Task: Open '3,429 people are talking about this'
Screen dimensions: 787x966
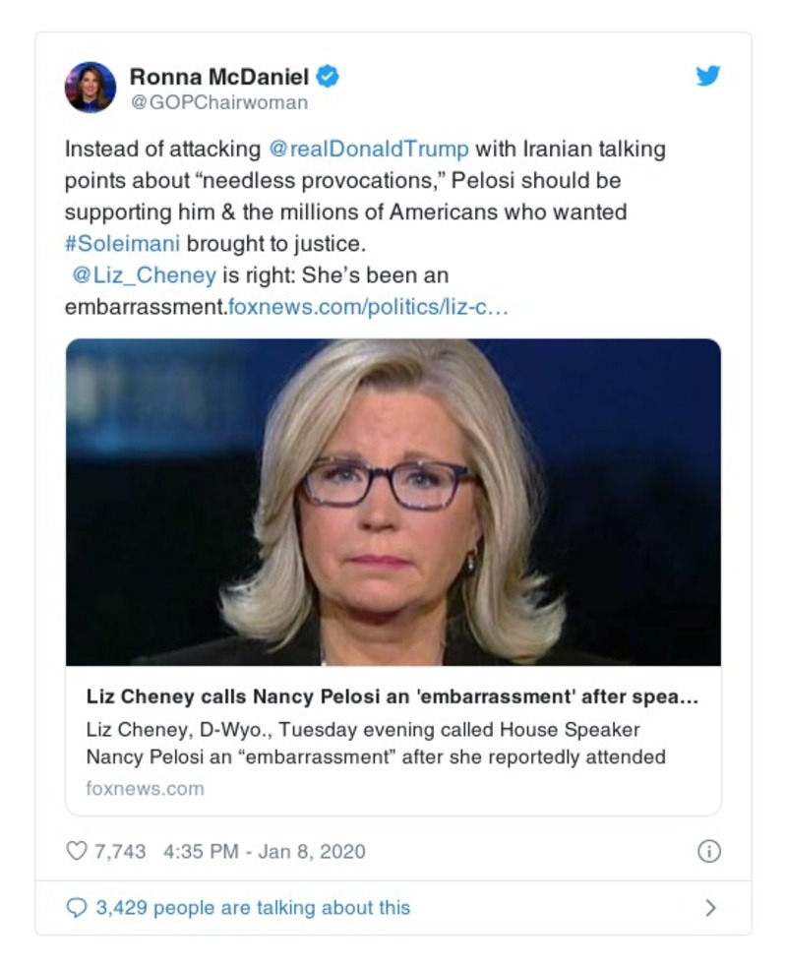Action: tap(252, 908)
